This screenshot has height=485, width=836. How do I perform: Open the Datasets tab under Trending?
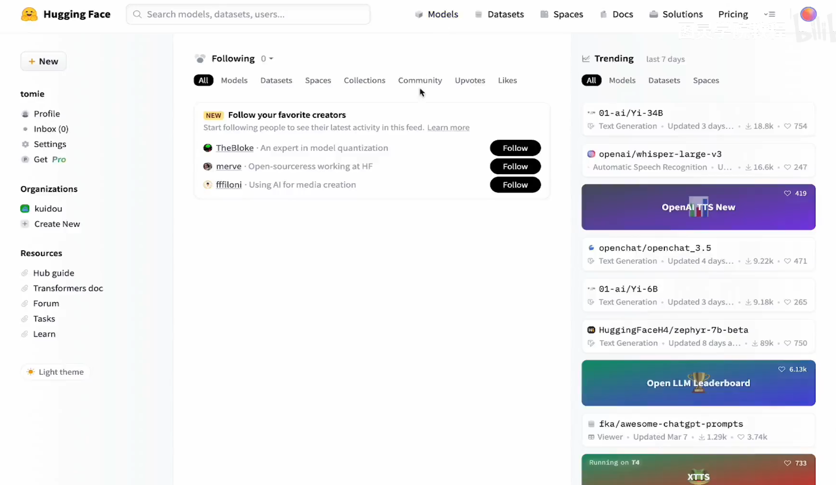coord(664,80)
